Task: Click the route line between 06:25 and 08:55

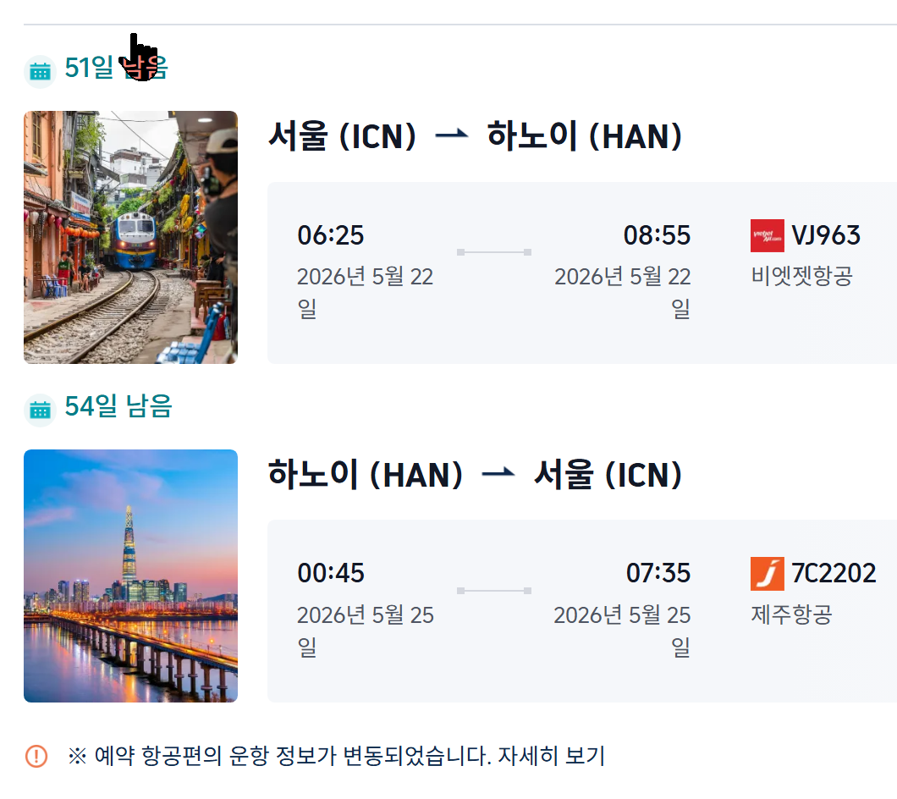Action: point(494,252)
